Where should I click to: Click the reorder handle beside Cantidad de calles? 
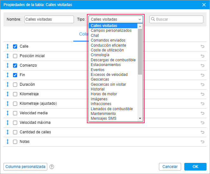coord(8,132)
